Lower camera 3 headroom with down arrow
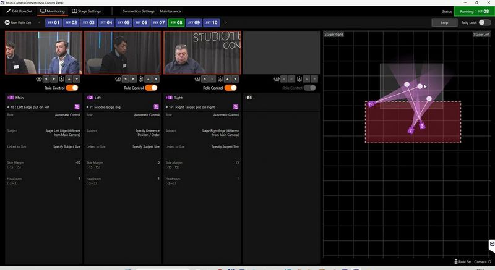 click(235, 79)
